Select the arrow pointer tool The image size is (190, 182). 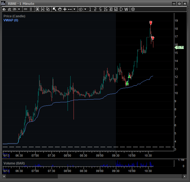[x=55, y=9]
